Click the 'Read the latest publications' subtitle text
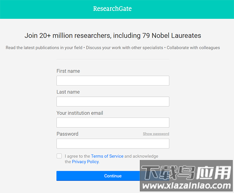Screen dimensions: 234x193 [113, 48]
